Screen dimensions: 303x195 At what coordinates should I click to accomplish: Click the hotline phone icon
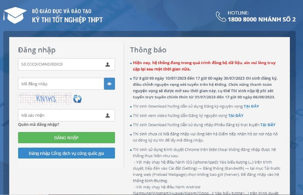[221, 16]
